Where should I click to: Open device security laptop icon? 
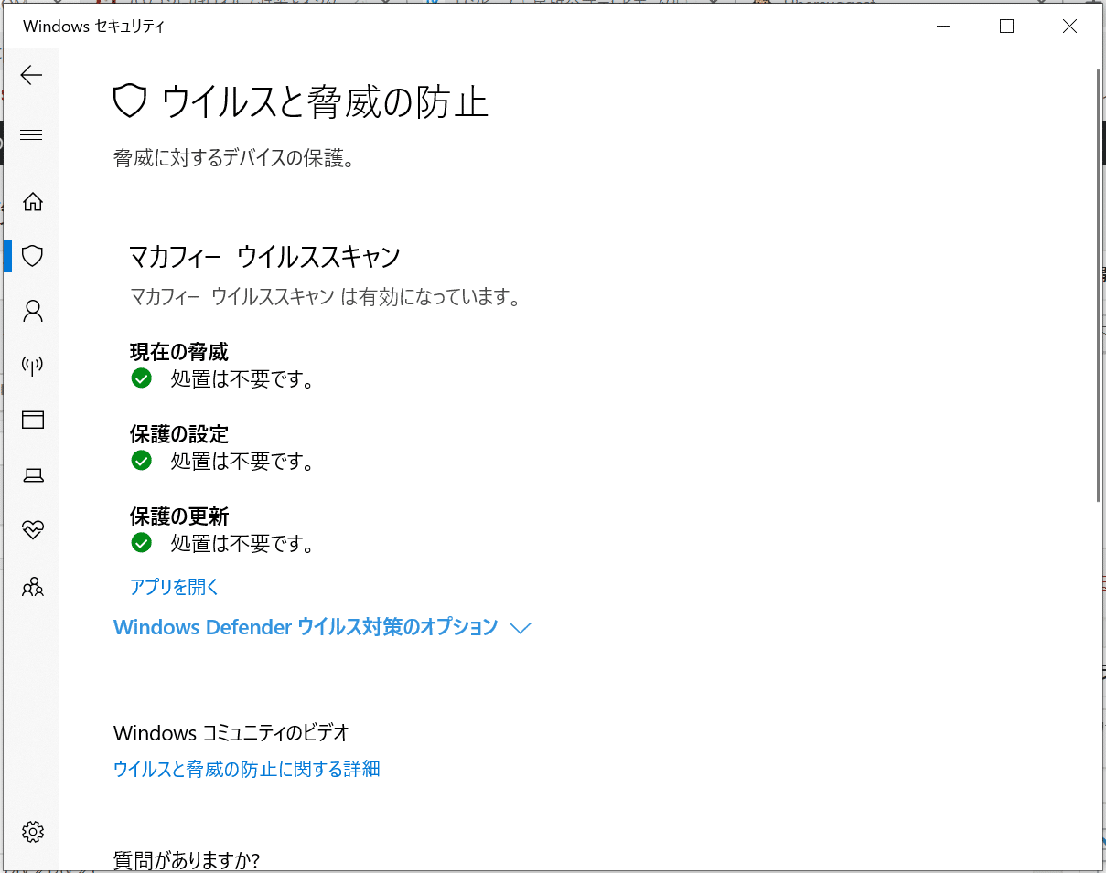pyautogui.click(x=33, y=475)
